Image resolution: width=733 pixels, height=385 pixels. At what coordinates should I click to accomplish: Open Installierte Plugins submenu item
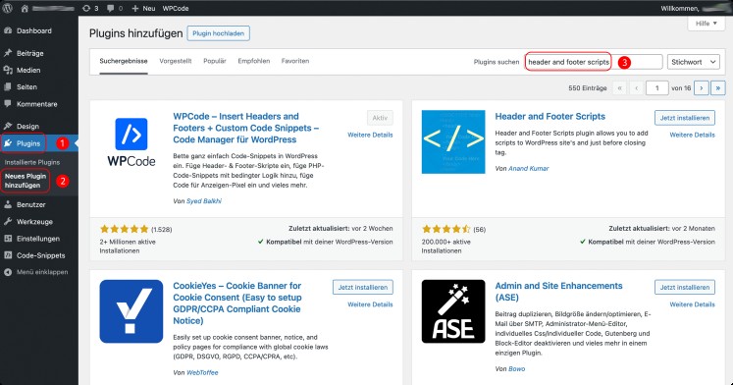click(32, 162)
